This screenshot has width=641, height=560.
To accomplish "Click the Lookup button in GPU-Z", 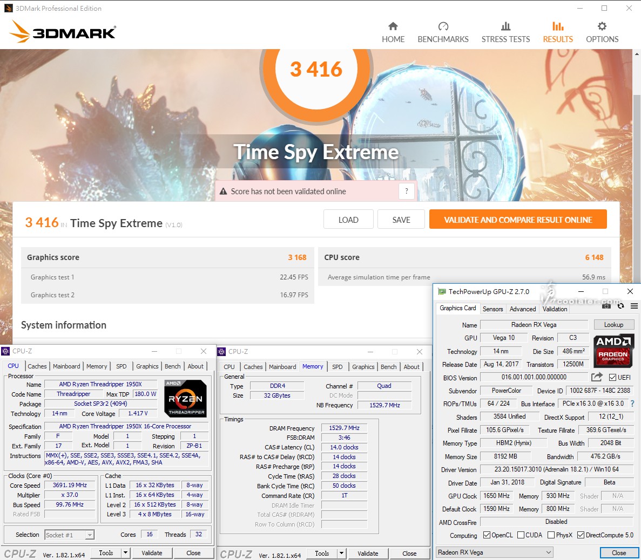I will [x=613, y=325].
